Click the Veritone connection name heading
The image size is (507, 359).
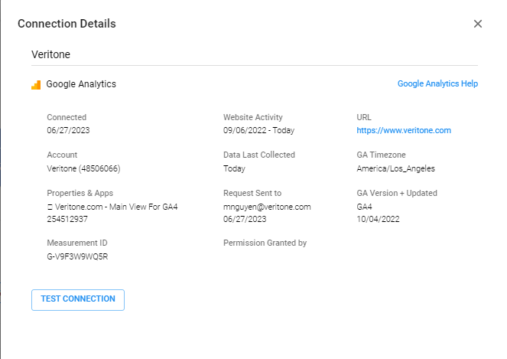tap(50, 55)
